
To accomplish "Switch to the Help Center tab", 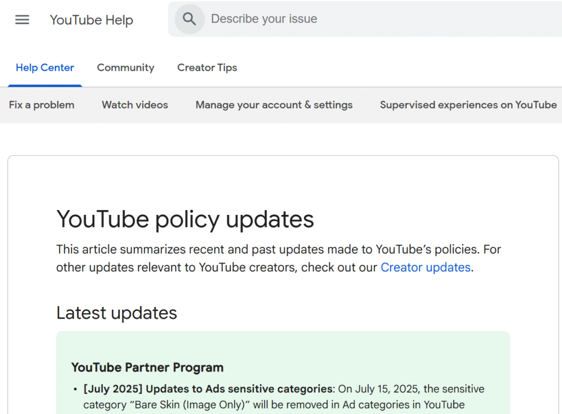I will [x=45, y=67].
